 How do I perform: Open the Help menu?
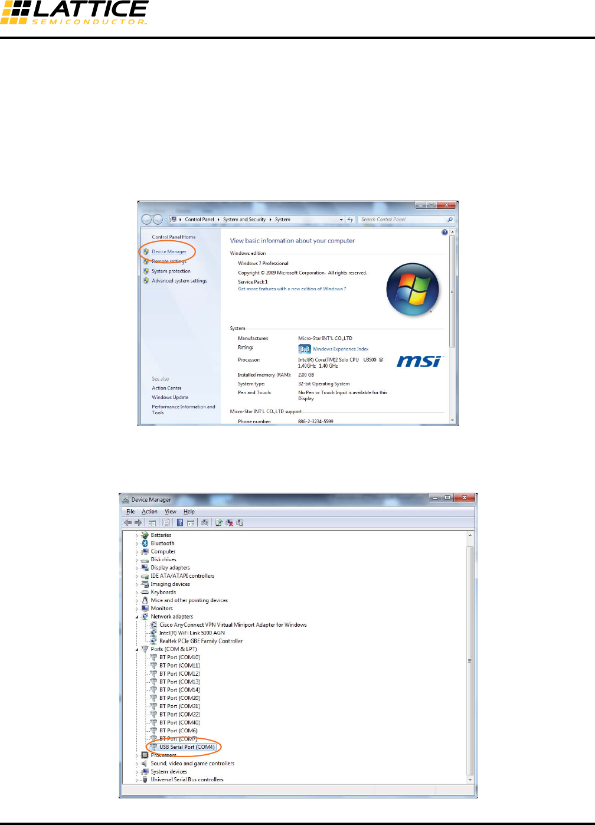point(189,512)
